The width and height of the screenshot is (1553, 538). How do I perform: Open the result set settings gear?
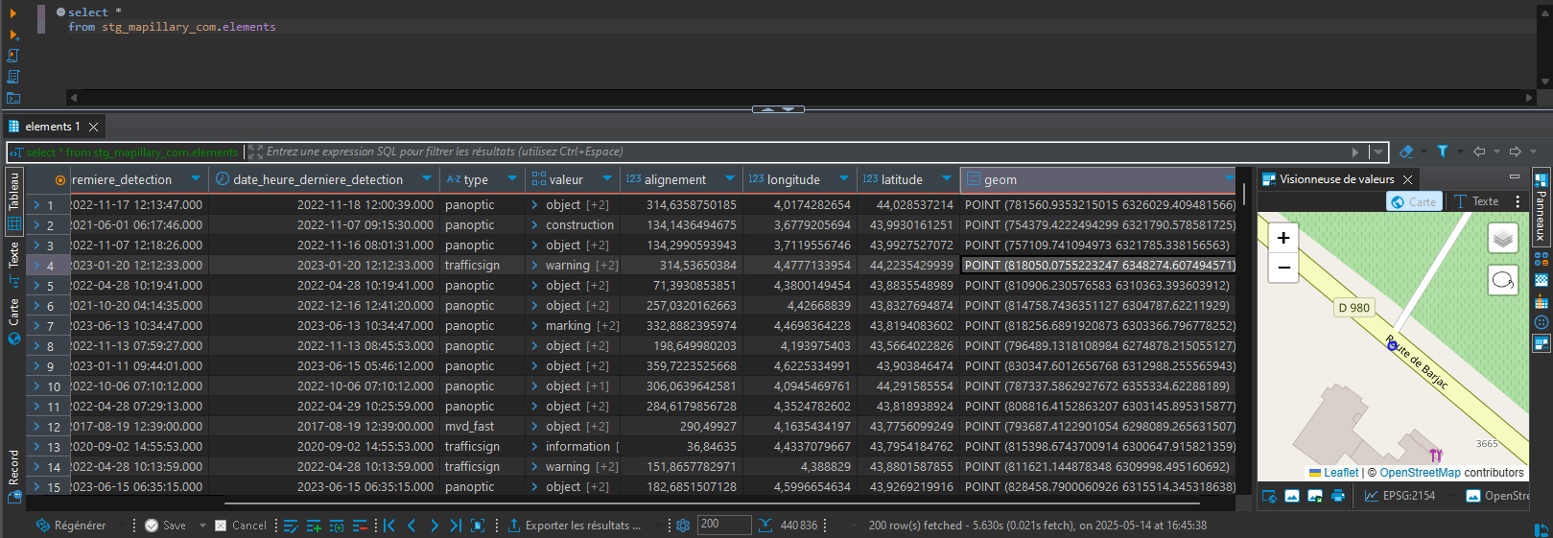coord(683,526)
